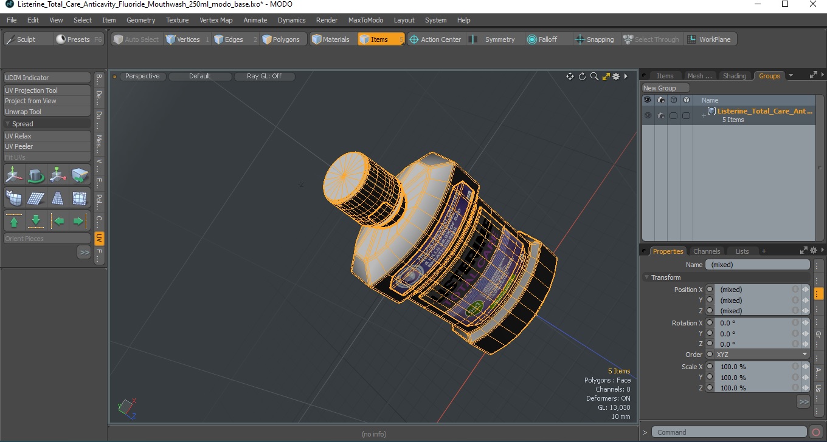Image resolution: width=827 pixels, height=442 pixels.
Task: Select the UV scale transform tool icon
Action: click(58, 175)
